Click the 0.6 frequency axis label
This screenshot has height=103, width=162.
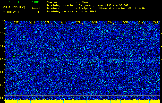point(2,98)
